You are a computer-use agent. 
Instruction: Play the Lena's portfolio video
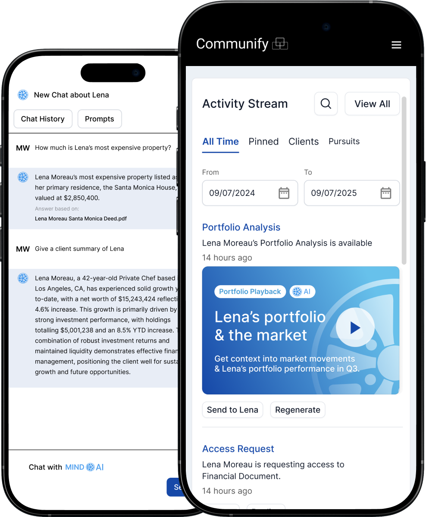point(355,328)
